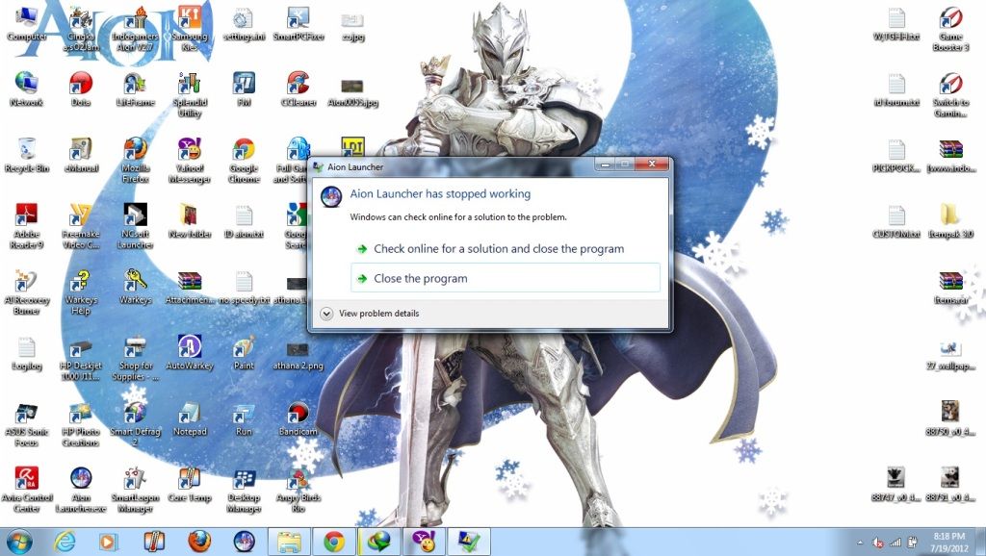Select the Notepad desktop shortcut

[x=190, y=419]
